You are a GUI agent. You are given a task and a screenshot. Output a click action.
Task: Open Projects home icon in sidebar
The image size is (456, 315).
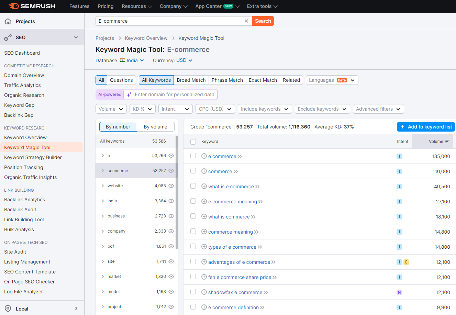pyautogui.click(x=8, y=21)
